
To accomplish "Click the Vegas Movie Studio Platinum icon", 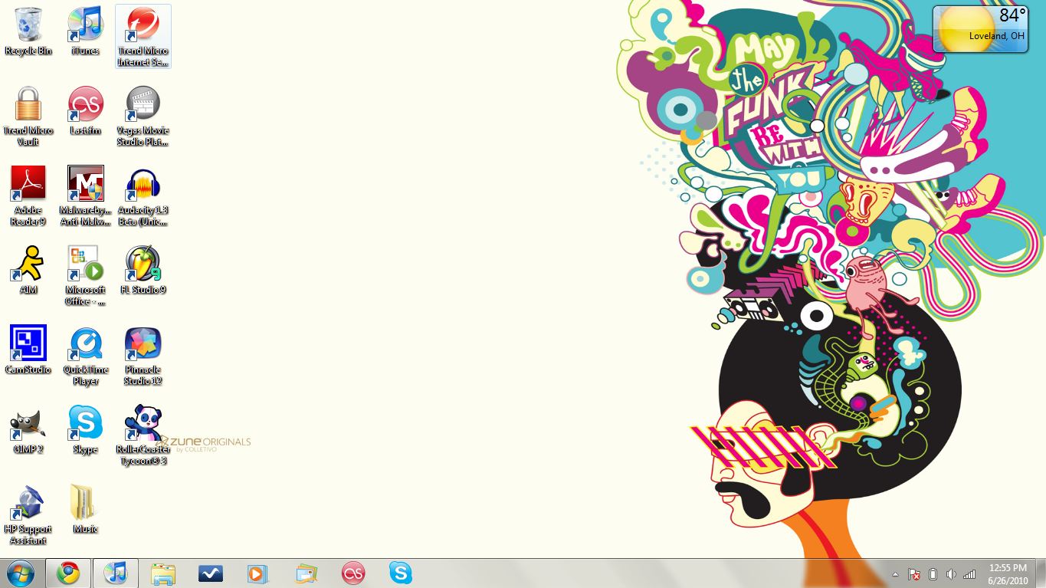I will tap(143, 106).
